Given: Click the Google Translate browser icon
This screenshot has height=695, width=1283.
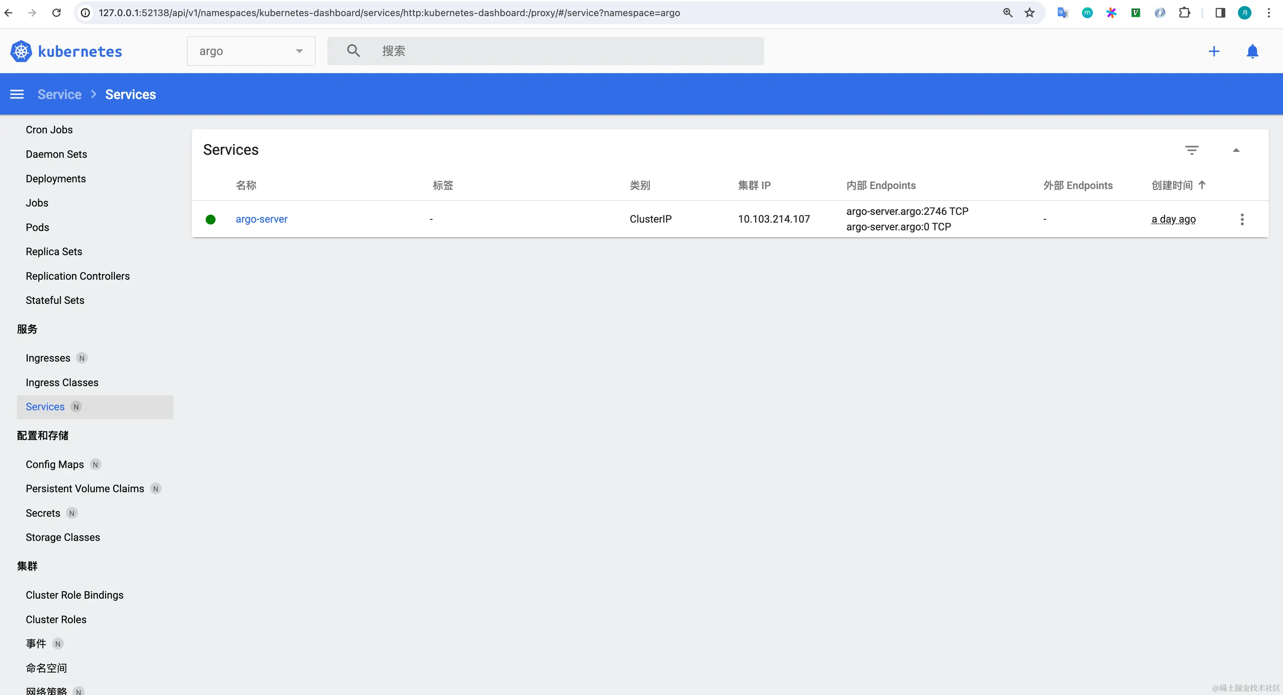Looking at the screenshot, I should click(1062, 12).
